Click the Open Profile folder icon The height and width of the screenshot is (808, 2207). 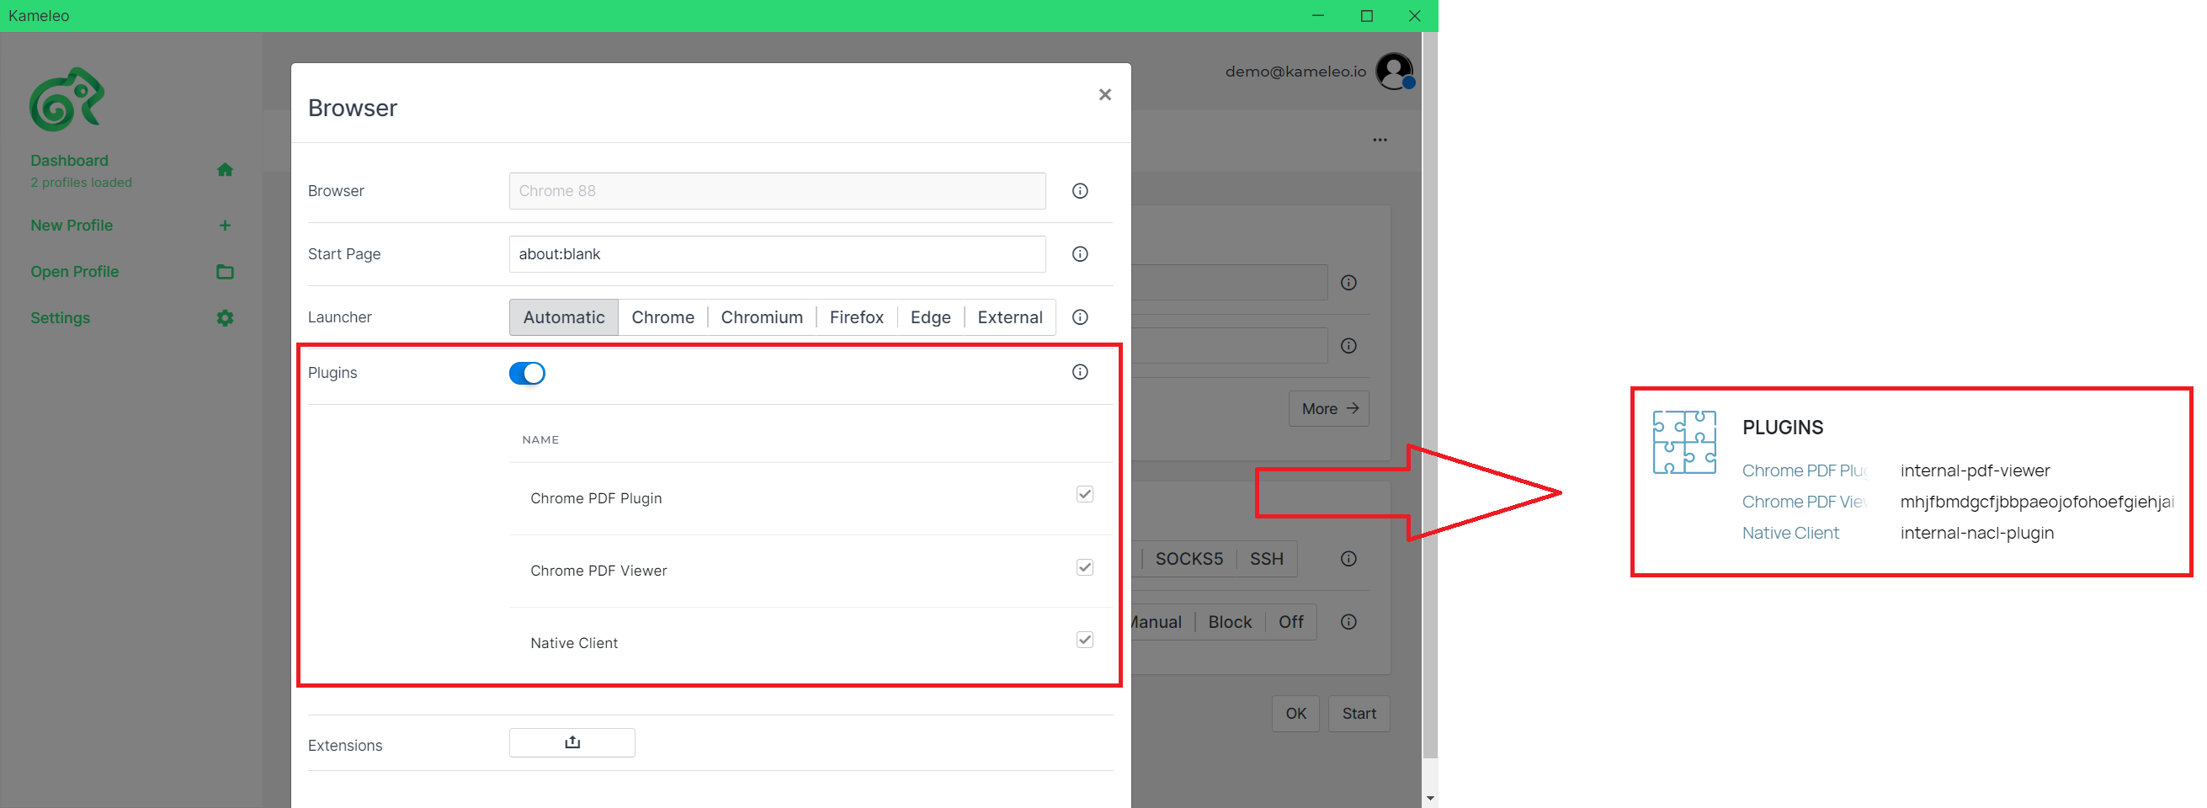(225, 272)
